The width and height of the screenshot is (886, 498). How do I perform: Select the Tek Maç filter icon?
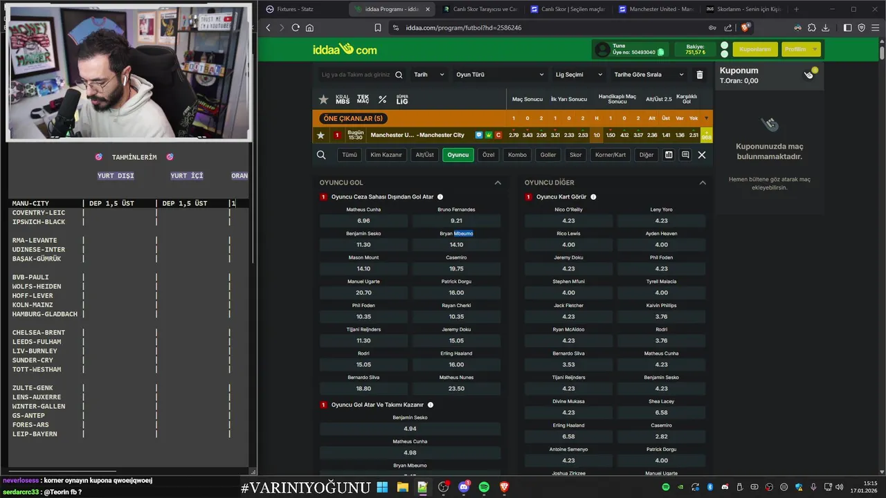click(363, 100)
